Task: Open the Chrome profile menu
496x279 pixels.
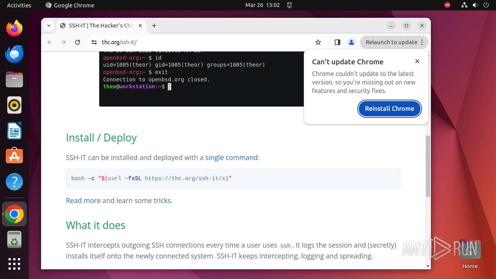Action: coord(351,42)
